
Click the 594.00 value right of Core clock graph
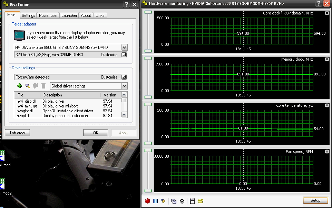320,33
